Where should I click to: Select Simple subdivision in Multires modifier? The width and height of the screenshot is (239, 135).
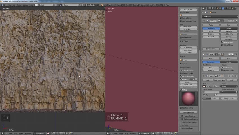[229, 28]
